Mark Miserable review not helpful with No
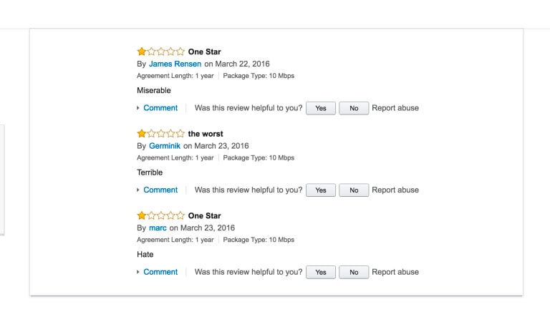 (354, 108)
